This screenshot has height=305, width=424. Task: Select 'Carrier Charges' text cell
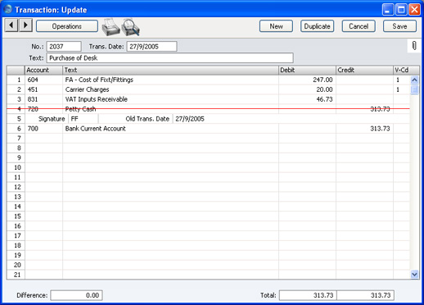(x=170, y=89)
